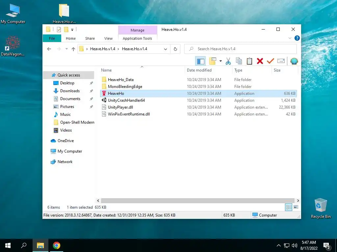
Task: Toggle the navigation pane toolbar button
Action: click(200, 61)
